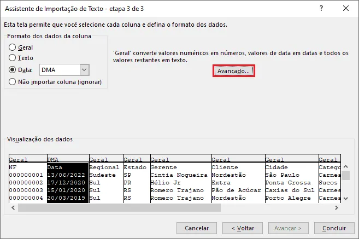
Task: Finish import with the Concluir button
Action: [334, 228]
